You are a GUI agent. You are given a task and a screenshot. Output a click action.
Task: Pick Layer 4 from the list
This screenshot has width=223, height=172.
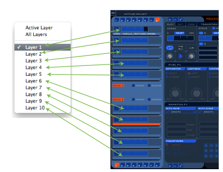click(42, 67)
